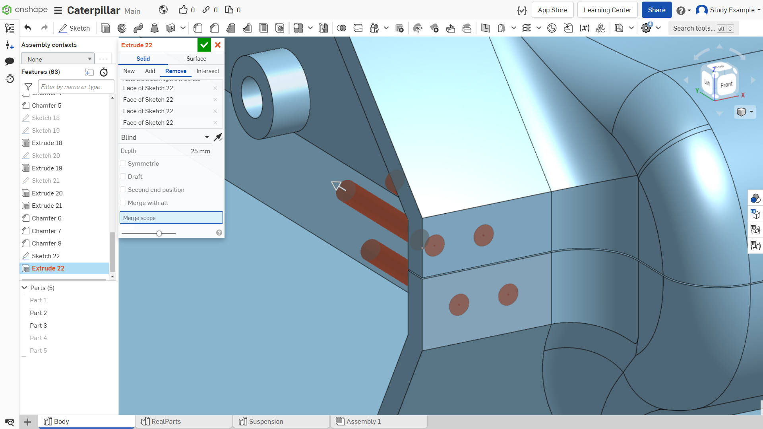Adjust the opacity slider in Extrude dialog
The width and height of the screenshot is (763, 429).
159,234
